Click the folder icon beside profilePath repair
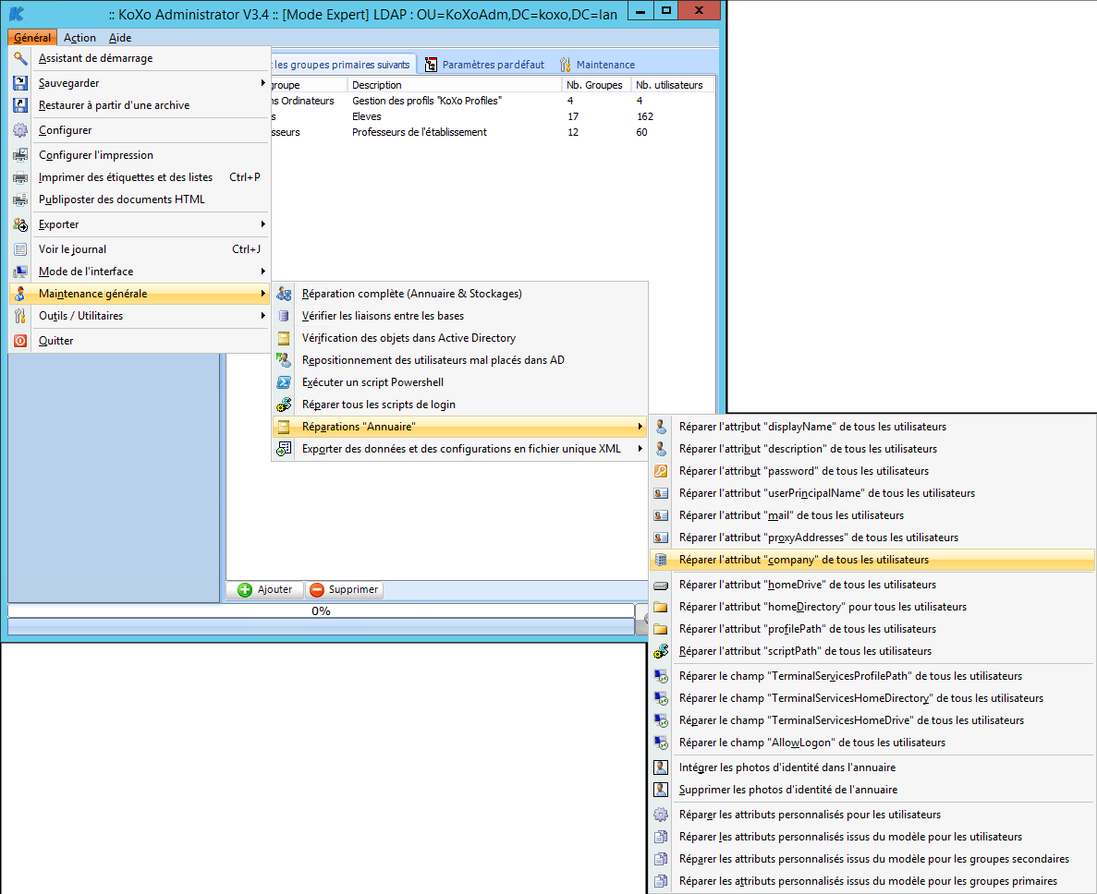The width and height of the screenshot is (1097, 894). point(661,629)
